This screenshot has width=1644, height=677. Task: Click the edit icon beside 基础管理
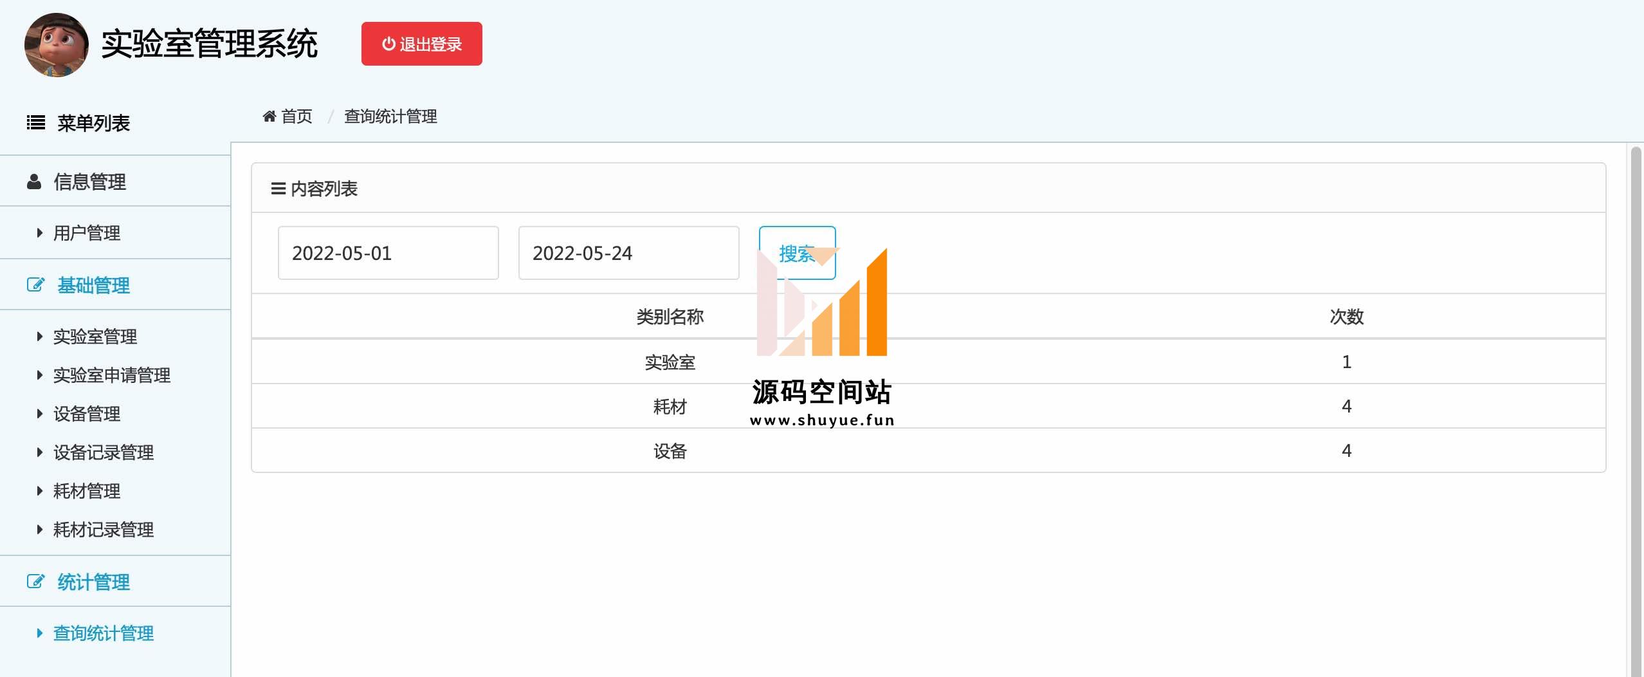[35, 284]
